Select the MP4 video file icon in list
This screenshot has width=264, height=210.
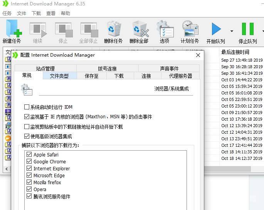(x=8, y=112)
